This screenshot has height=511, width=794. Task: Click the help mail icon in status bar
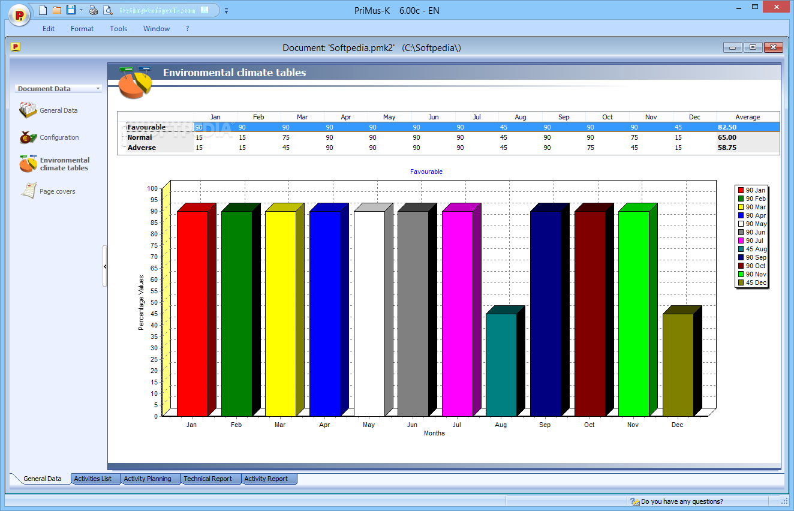click(634, 501)
